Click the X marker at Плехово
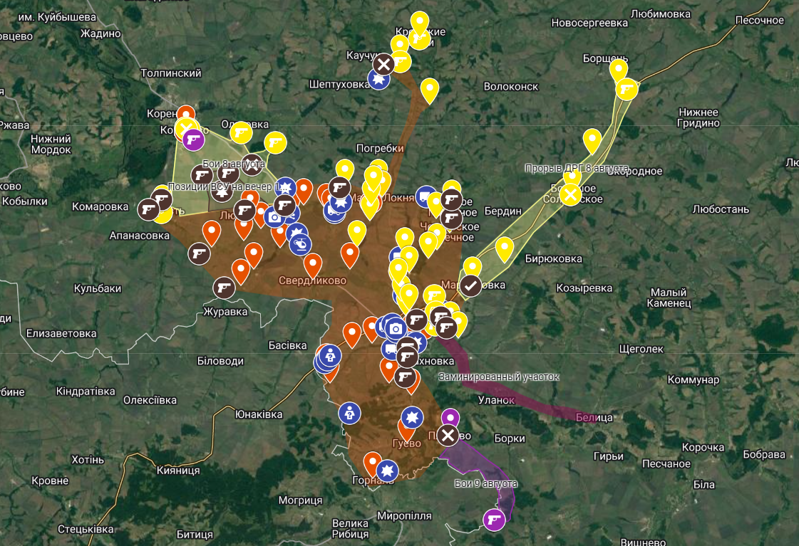The height and width of the screenshot is (546, 799). (x=448, y=435)
